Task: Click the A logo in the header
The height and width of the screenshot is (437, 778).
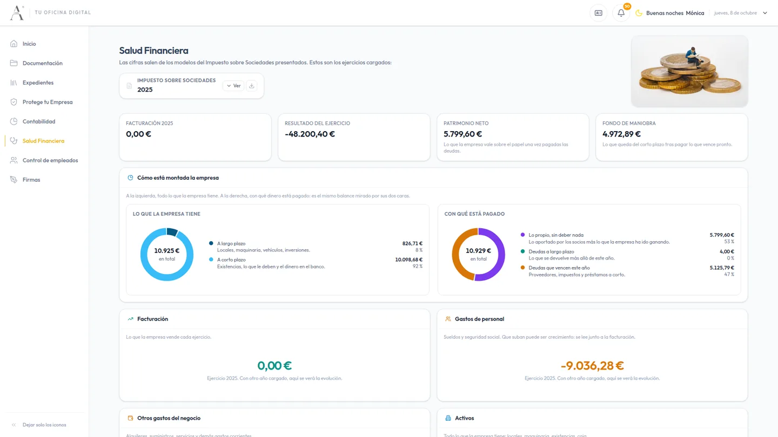Action: click(17, 13)
